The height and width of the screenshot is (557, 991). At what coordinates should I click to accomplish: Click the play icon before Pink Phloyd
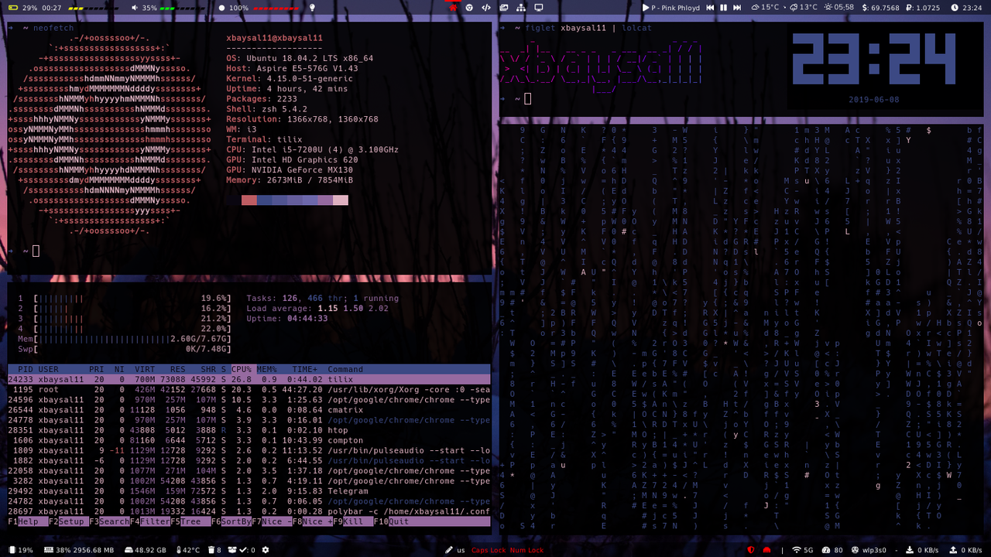point(646,7)
